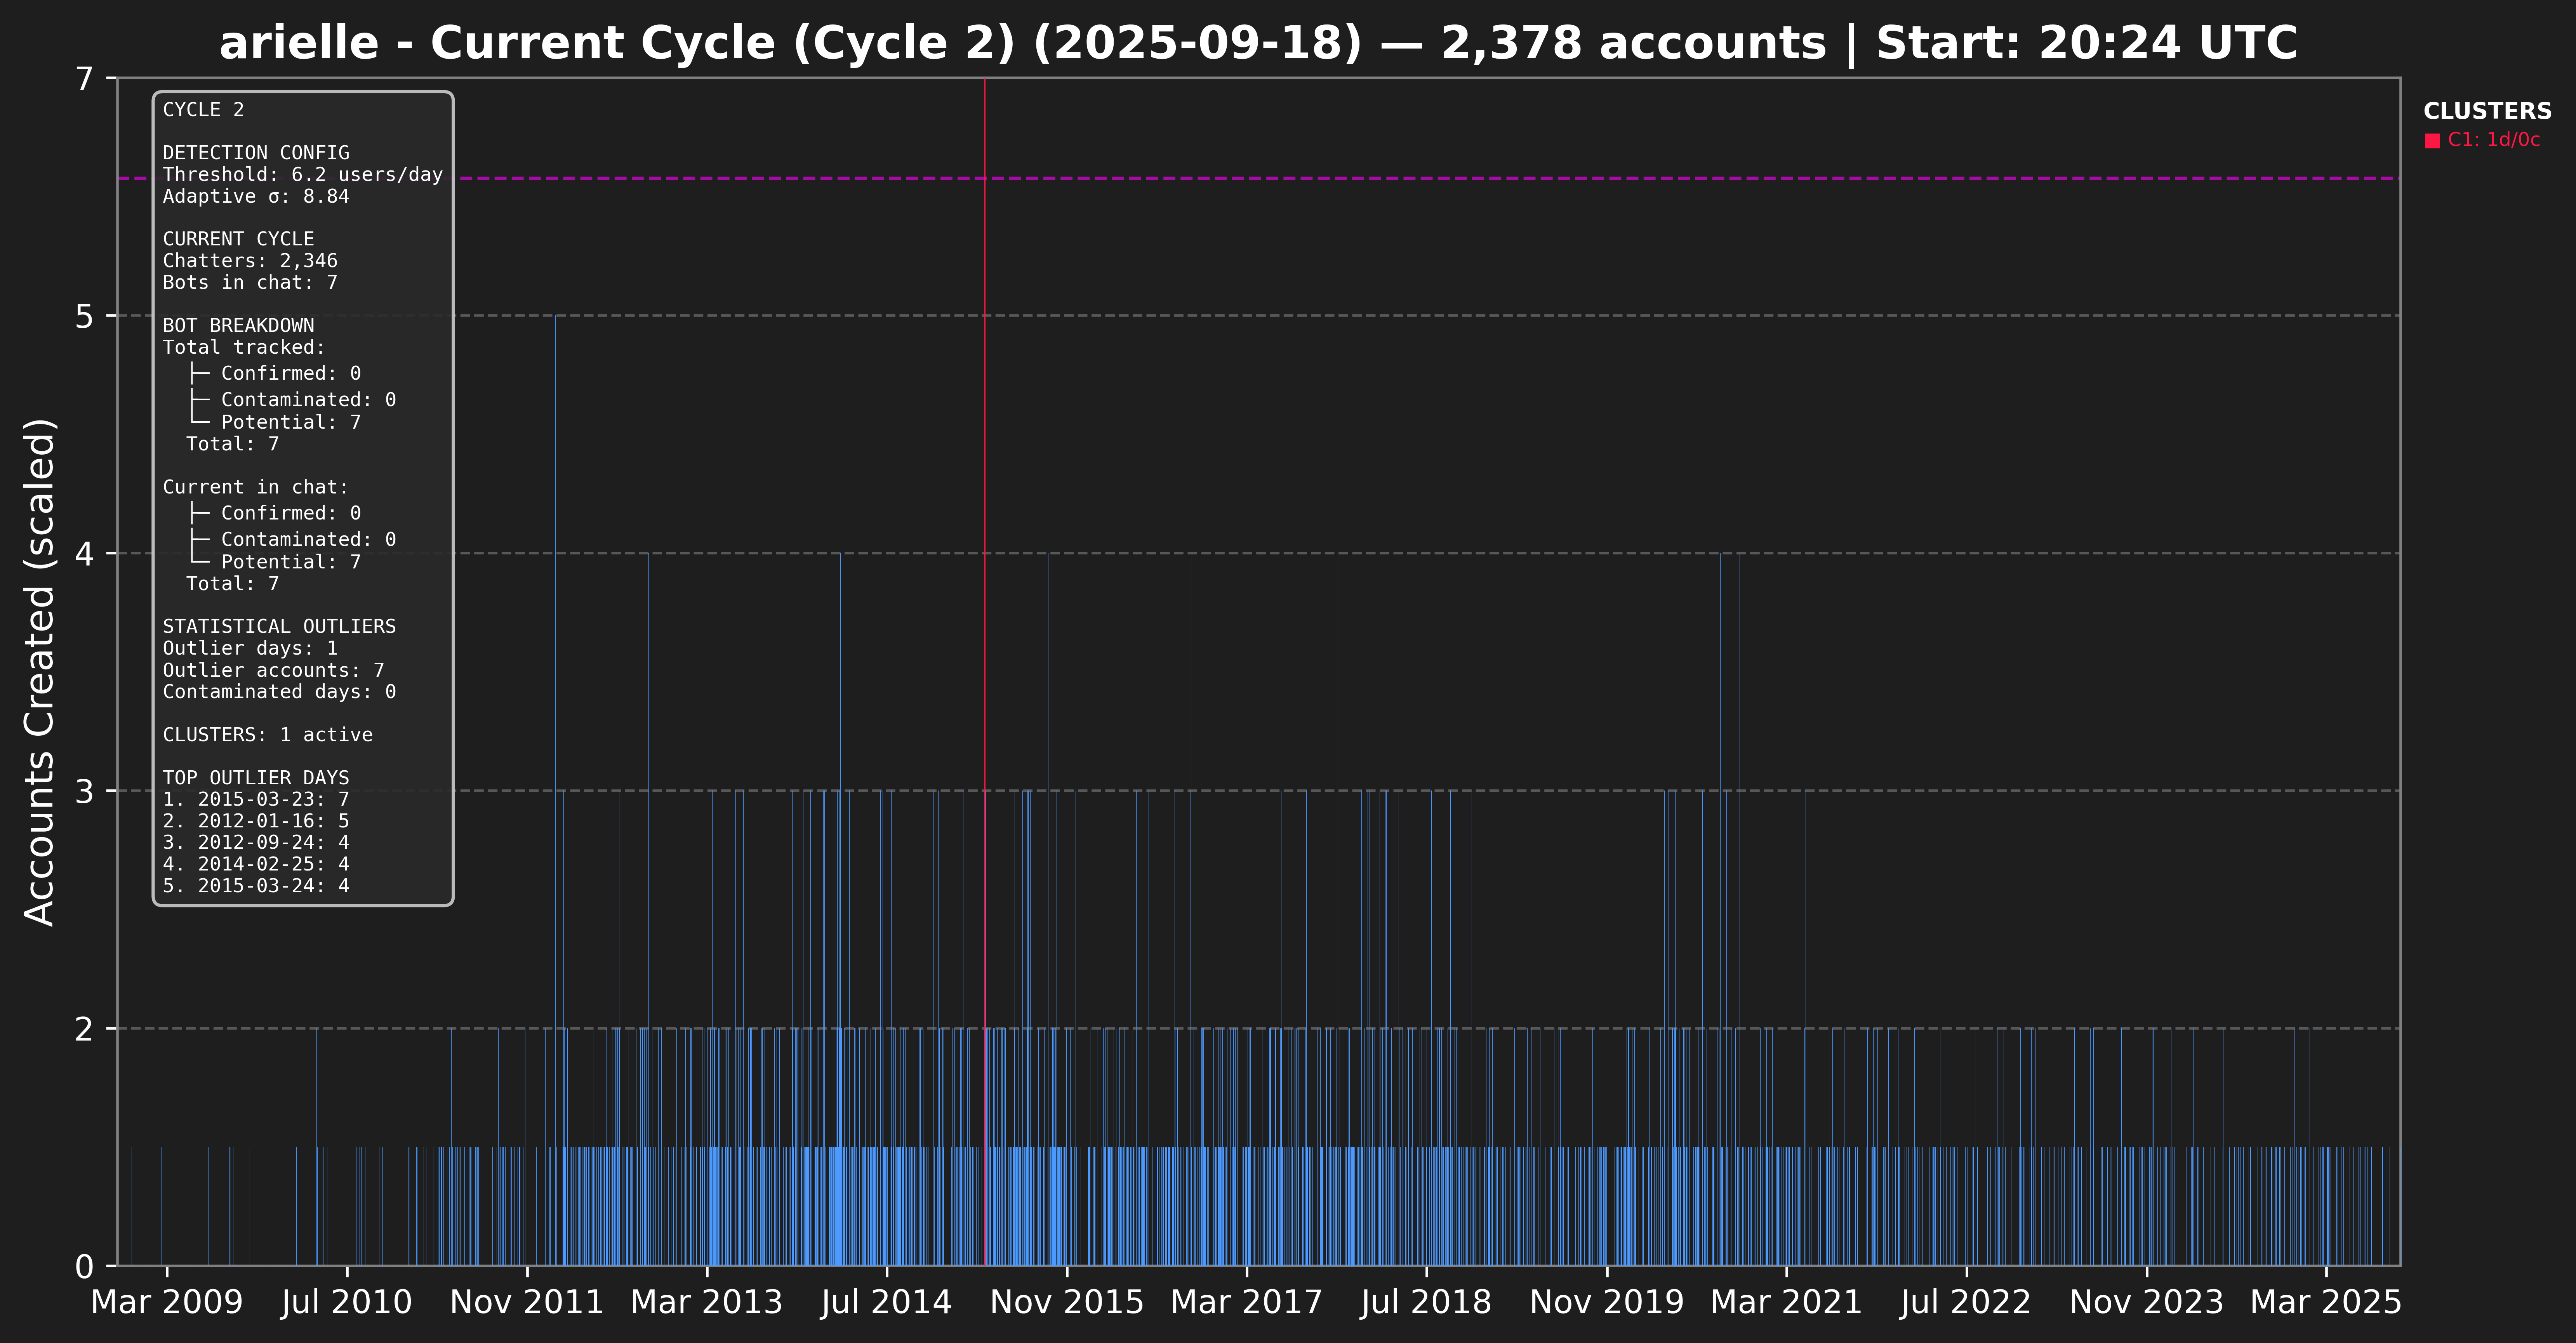The image size is (2576, 1343).
Task: Click outlier entry '3. 2012-09-24: 4'
Action: pyautogui.click(x=256, y=842)
